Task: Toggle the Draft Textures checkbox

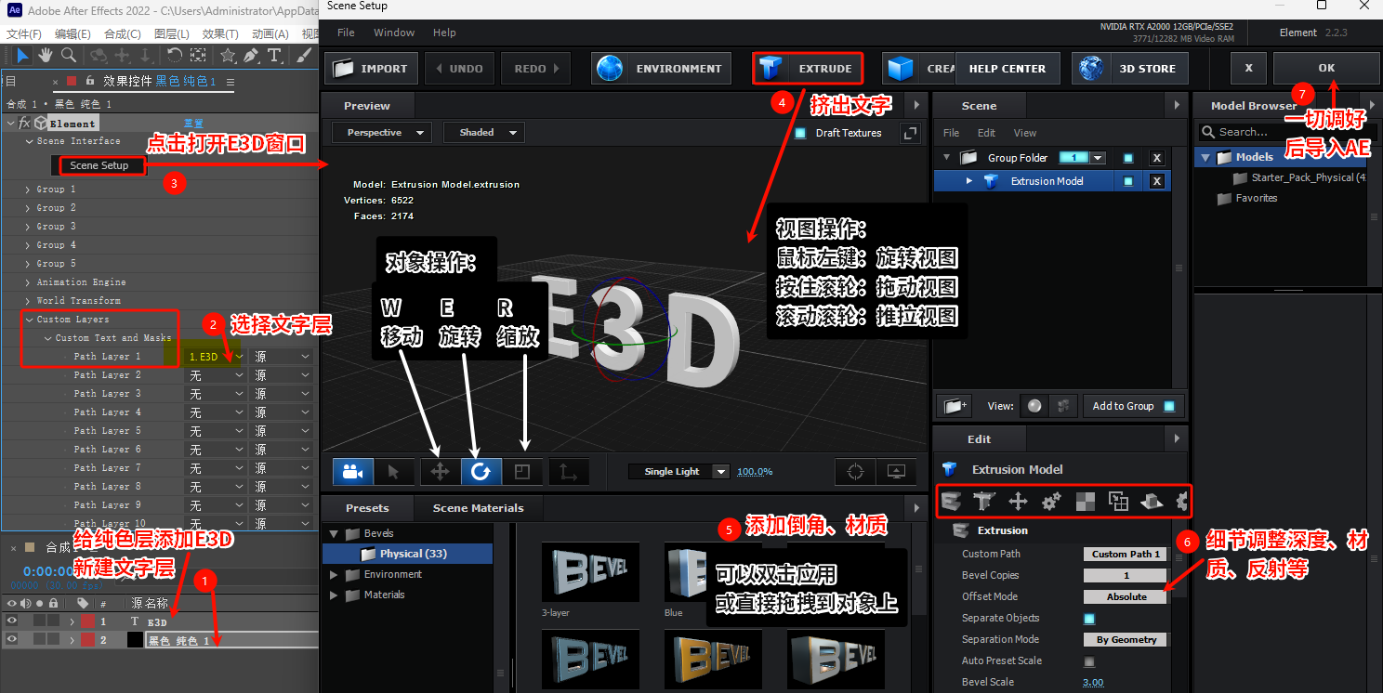Action: tap(800, 133)
